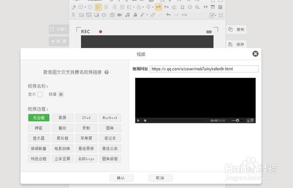Click the video player volume slider
293x188 pixels.
coord(235,121)
